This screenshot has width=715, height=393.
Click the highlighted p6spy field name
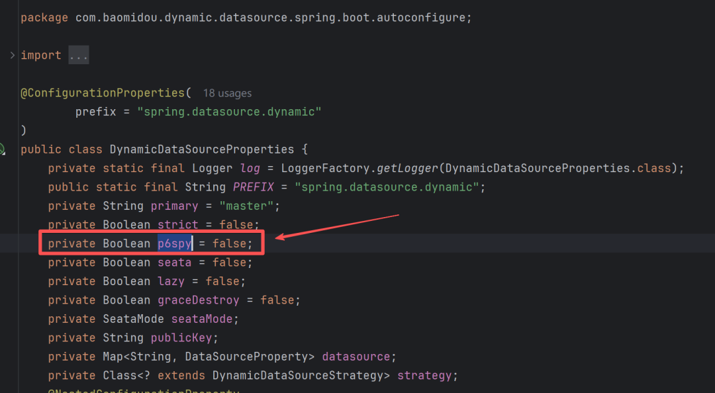click(x=175, y=243)
